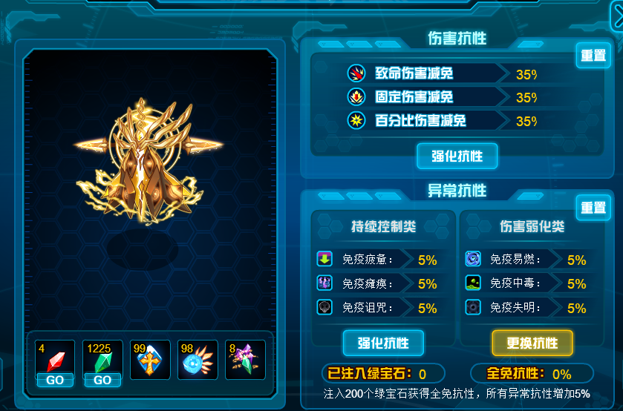This screenshot has width=623, height=411.
Task: Click the yellow 更换抗性 button
Action: (x=532, y=343)
